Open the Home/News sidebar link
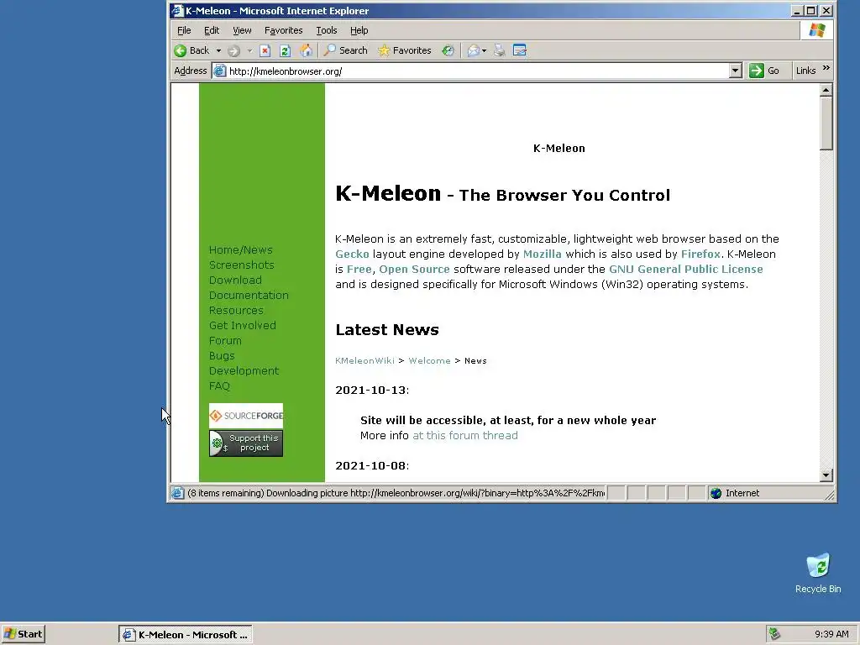860x645 pixels. point(240,250)
